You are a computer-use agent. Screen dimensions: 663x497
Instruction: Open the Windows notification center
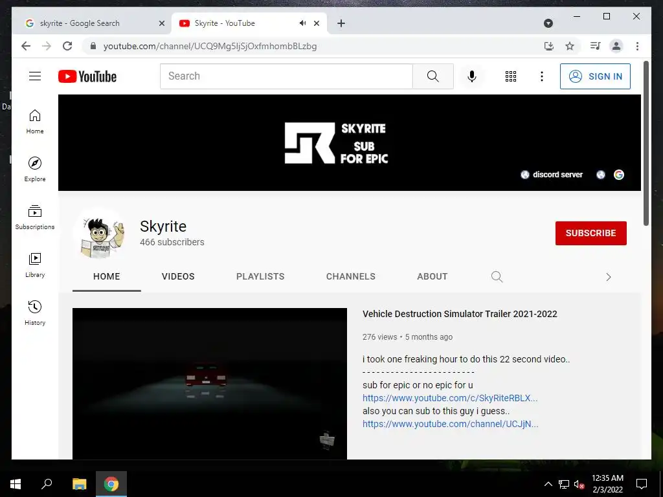pyautogui.click(x=642, y=484)
